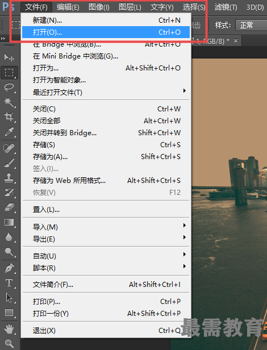Expand 导出(E) submenu

[x=105, y=239]
